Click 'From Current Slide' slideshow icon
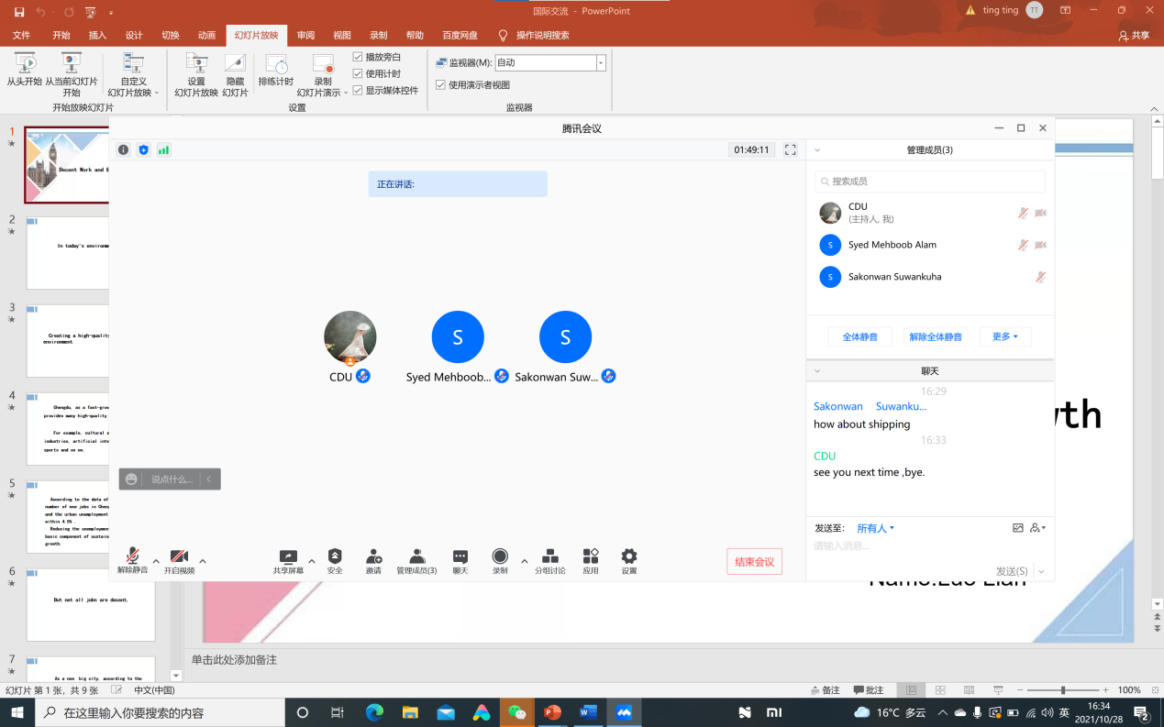 tap(72, 63)
